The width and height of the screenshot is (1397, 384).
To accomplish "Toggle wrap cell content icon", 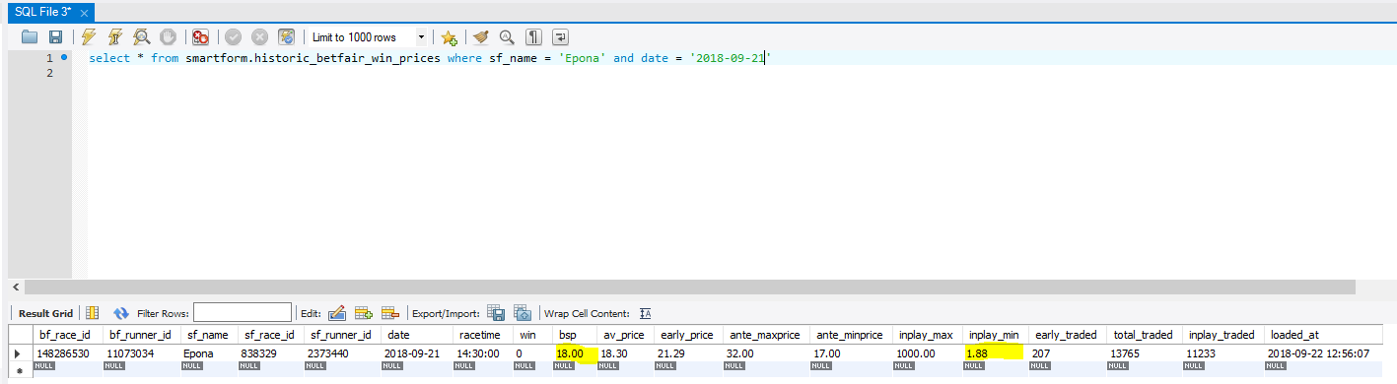I will [646, 313].
